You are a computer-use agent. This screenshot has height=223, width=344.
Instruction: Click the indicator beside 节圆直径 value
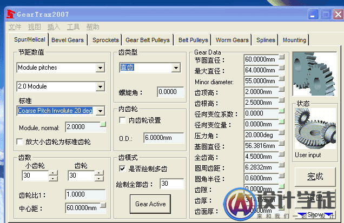coord(282,57)
